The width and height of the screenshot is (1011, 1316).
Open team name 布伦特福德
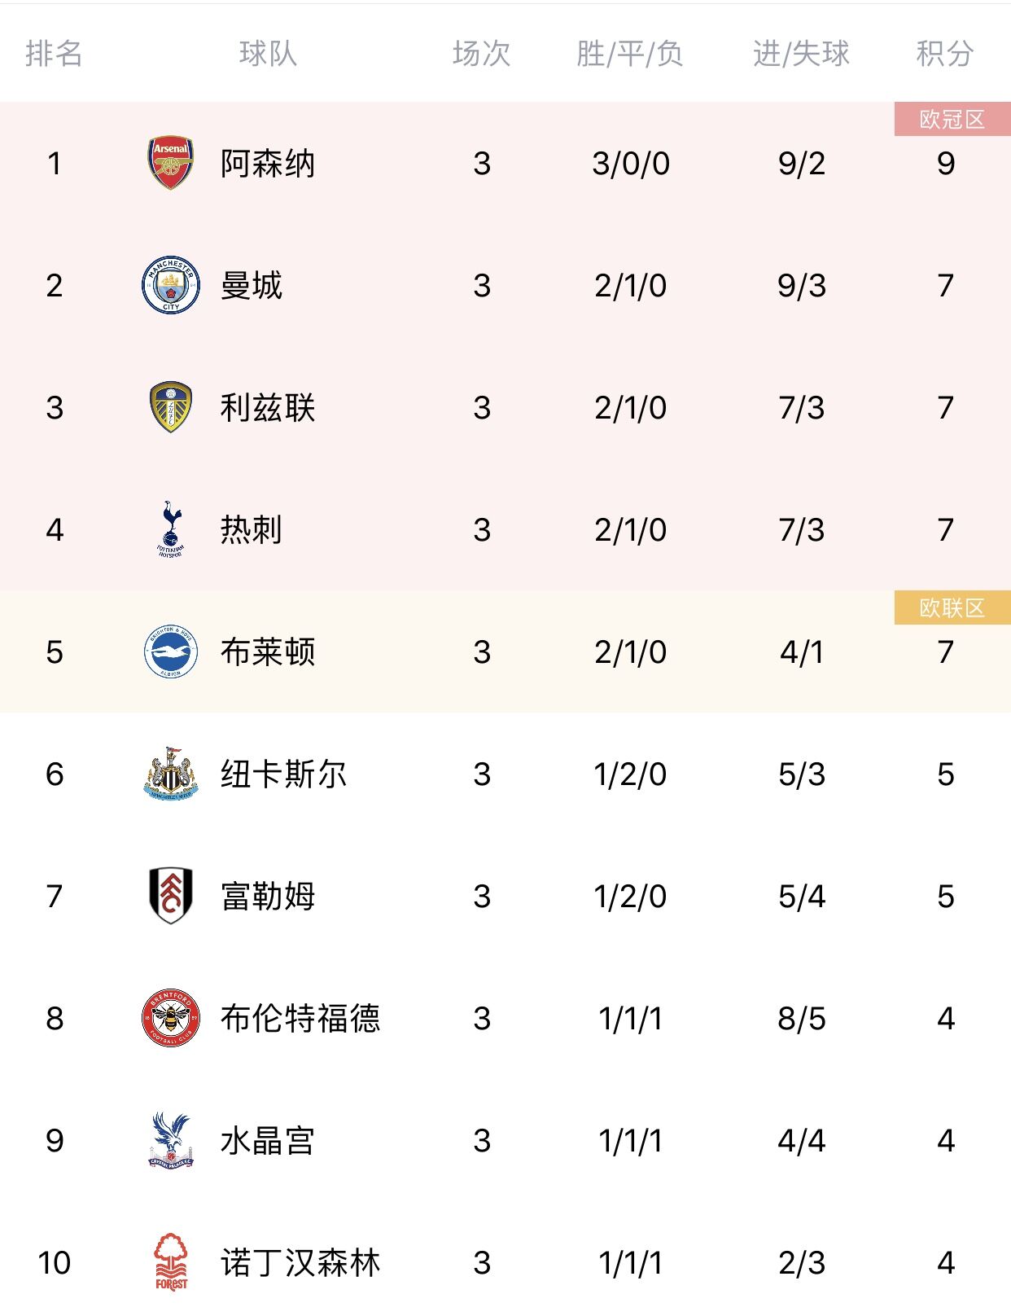[300, 1018]
